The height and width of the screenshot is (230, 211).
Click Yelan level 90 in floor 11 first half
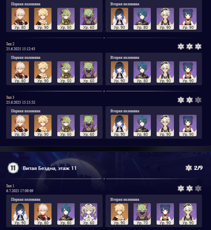20,214
